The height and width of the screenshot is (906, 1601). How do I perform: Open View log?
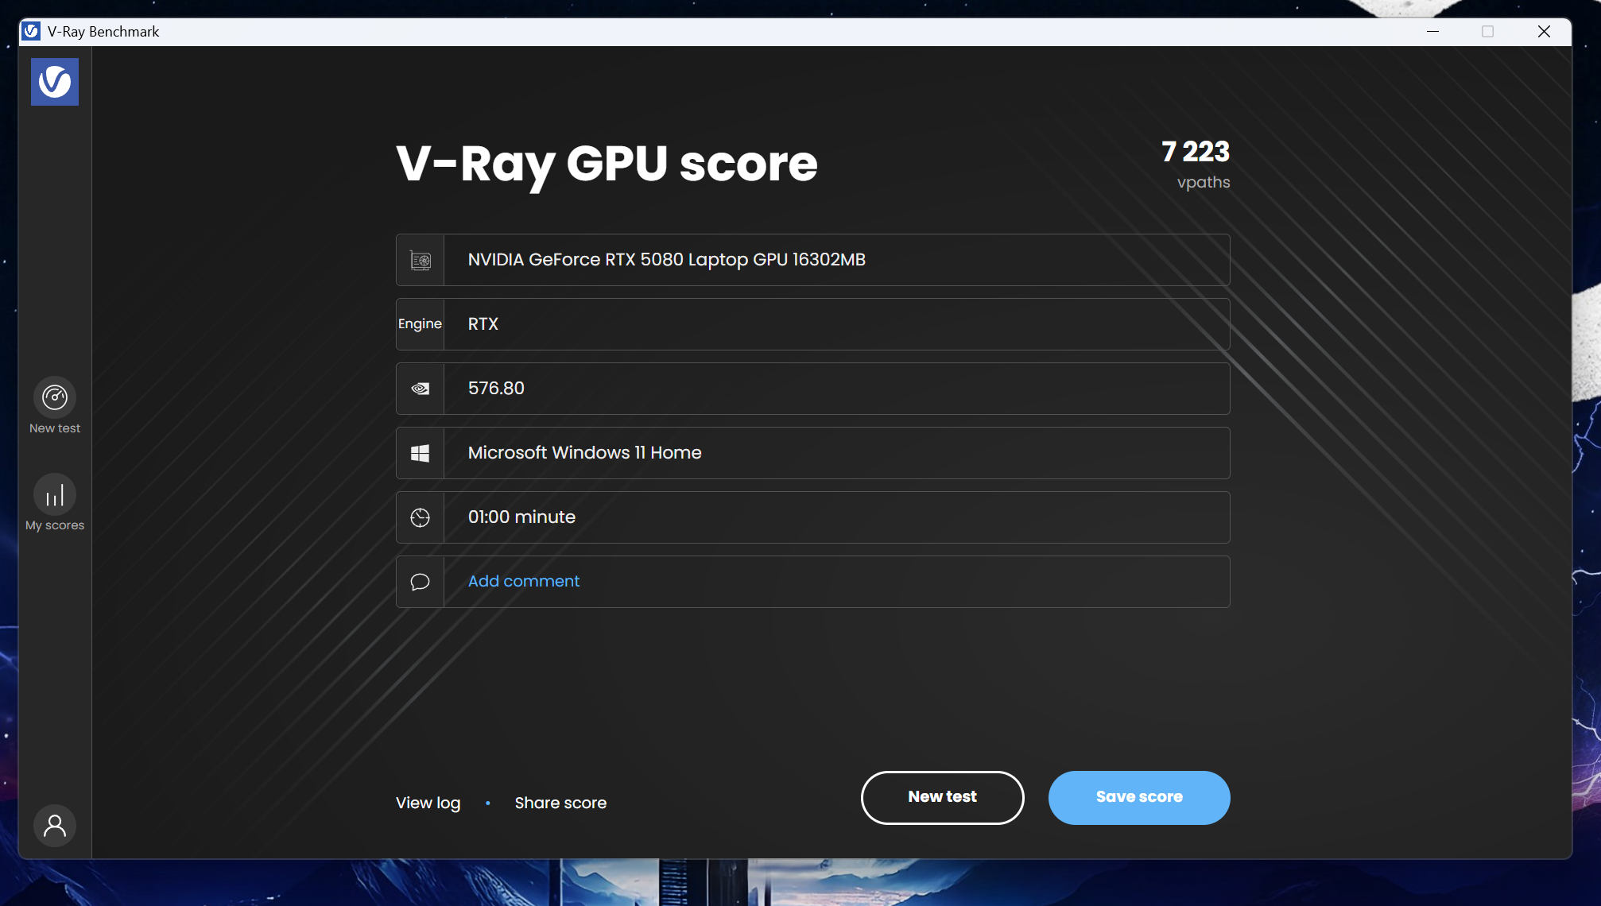click(x=428, y=803)
